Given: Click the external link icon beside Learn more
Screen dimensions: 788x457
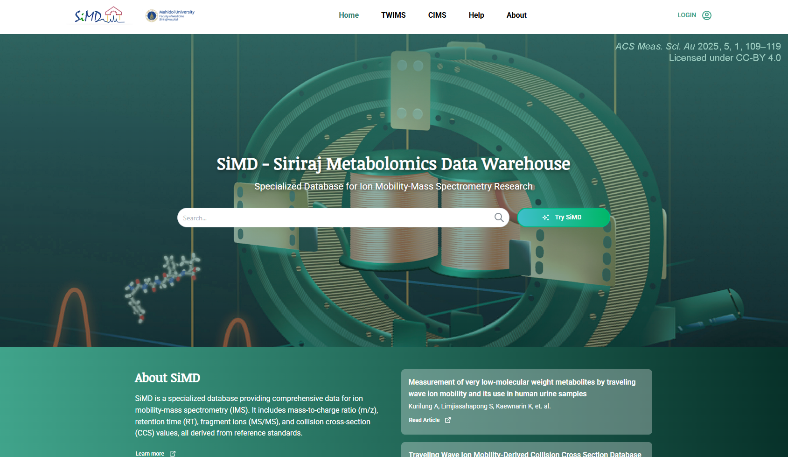Looking at the screenshot, I should 173,453.
